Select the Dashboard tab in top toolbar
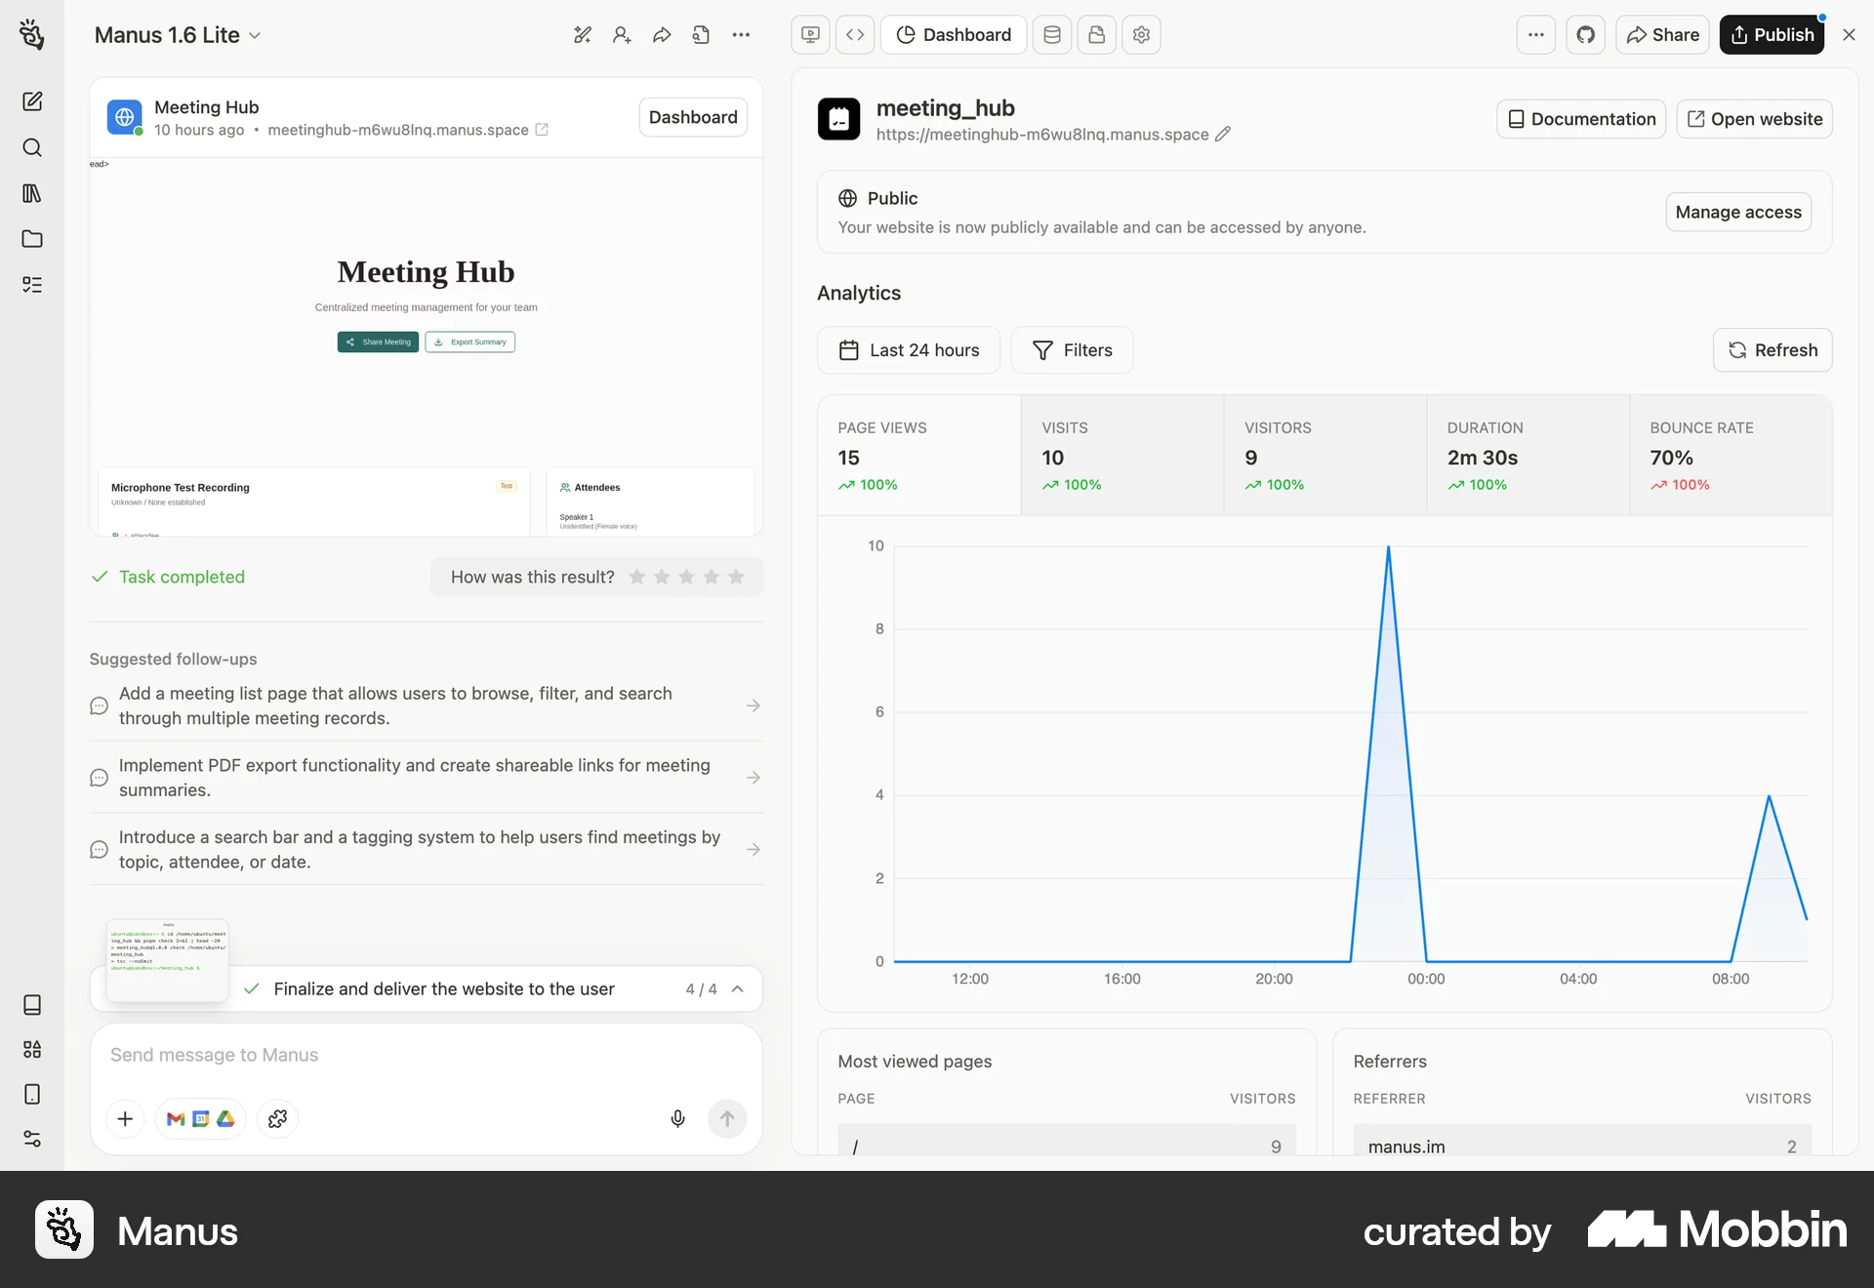1874x1288 pixels. [x=954, y=35]
